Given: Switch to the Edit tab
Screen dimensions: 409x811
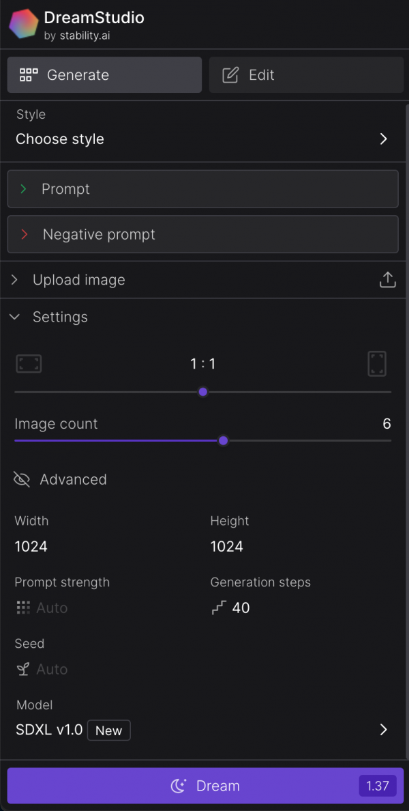Looking at the screenshot, I should (306, 75).
